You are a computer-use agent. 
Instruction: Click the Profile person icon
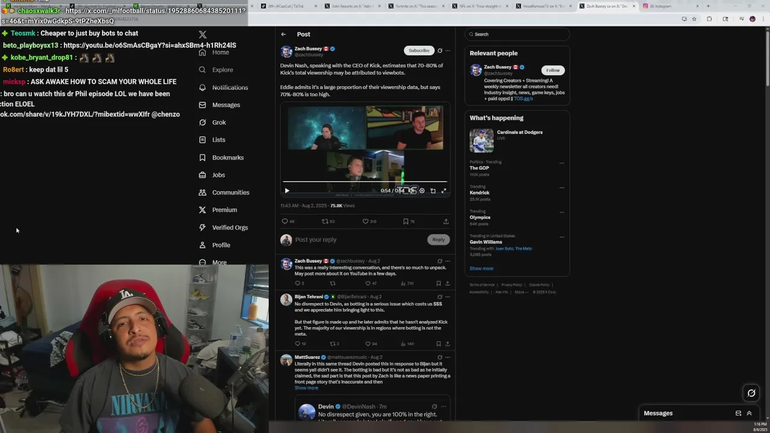click(202, 245)
